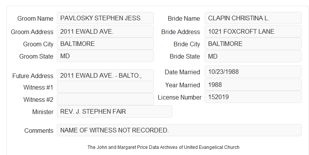Click the Bride Address field

click(x=253, y=31)
